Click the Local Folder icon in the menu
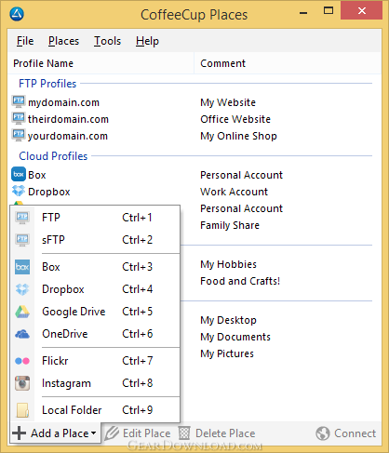Image resolution: width=389 pixels, height=453 pixels. [22, 410]
